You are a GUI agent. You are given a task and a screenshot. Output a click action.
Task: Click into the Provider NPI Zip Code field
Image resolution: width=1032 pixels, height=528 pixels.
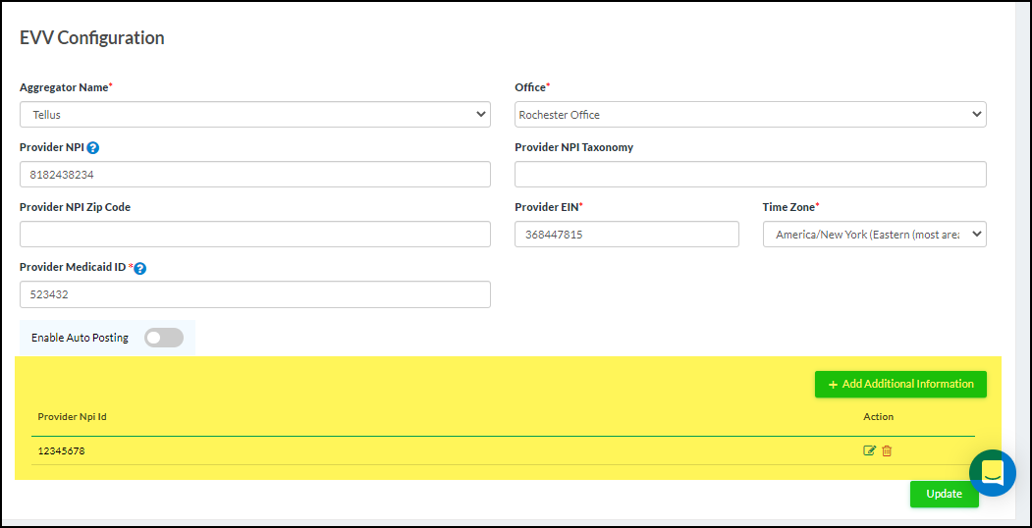click(x=254, y=235)
